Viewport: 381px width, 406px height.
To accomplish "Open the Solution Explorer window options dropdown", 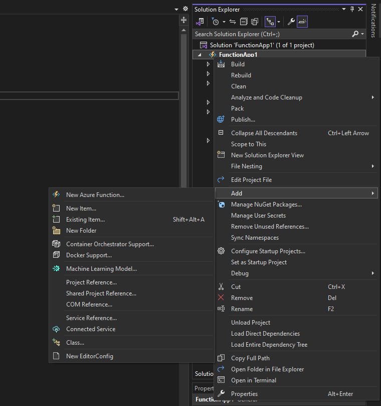I will (x=344, y=9).
